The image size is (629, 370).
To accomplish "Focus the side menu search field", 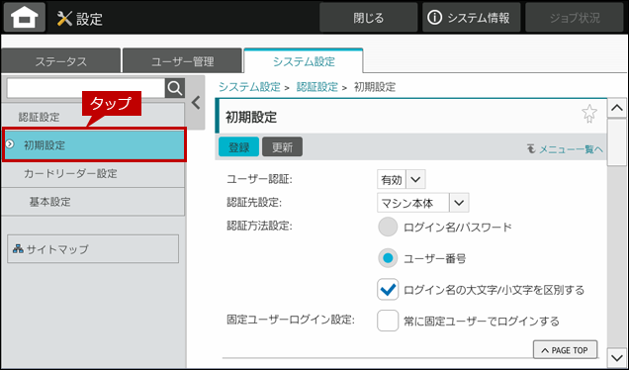I will [x=86, y=88].
